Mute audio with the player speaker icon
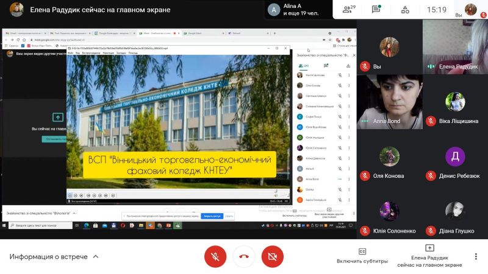 coord(276,195)
